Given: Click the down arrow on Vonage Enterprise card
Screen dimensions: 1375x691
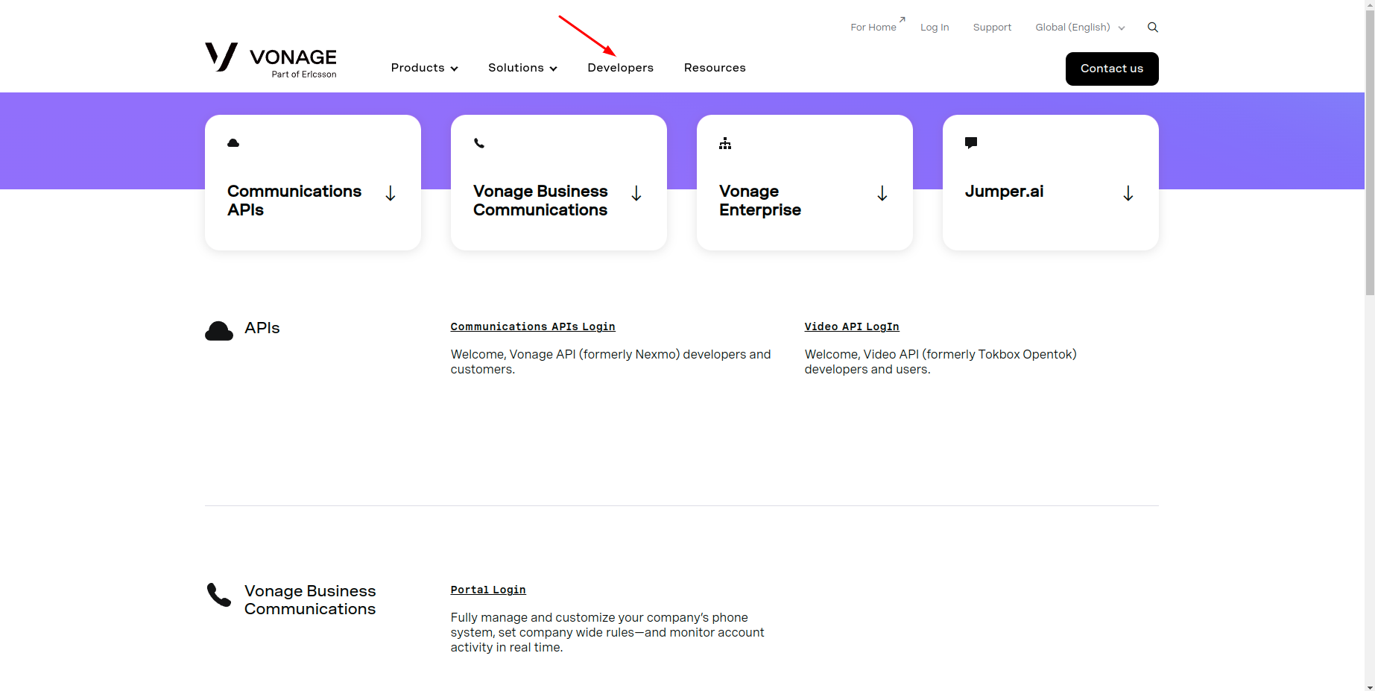Looking at the screenshot, I should [x=882, y=194].
